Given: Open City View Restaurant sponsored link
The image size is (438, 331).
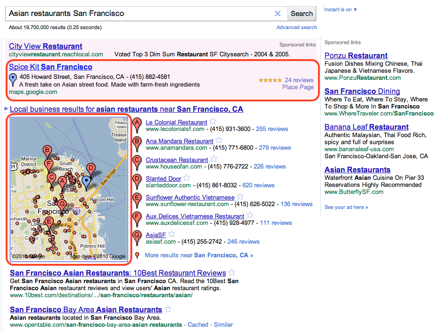Looking at the screenshot, I should click(x=45, y=46).
